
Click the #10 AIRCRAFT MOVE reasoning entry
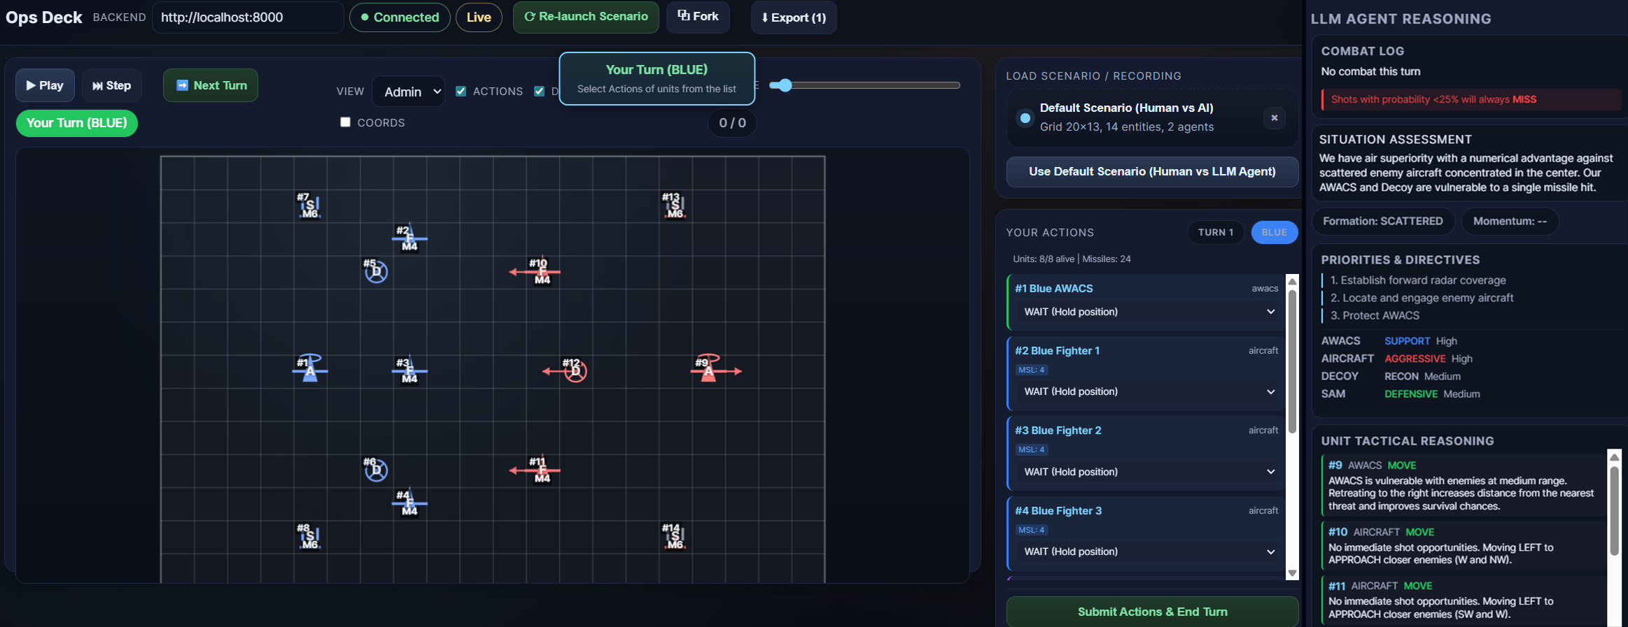coord(1463,546)
